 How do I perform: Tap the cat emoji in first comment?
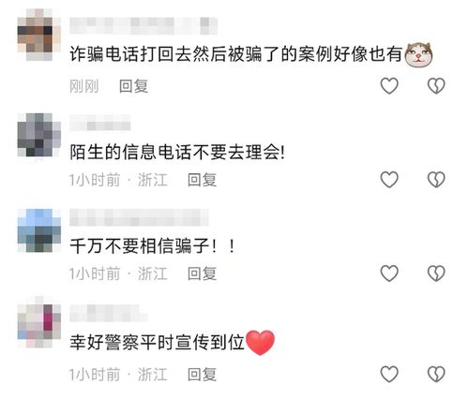click(418, 54)
